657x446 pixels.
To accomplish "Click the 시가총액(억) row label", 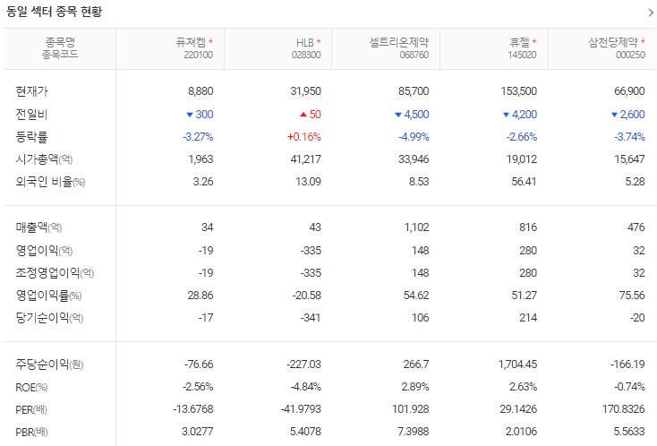I will click(x=44, y=159).
